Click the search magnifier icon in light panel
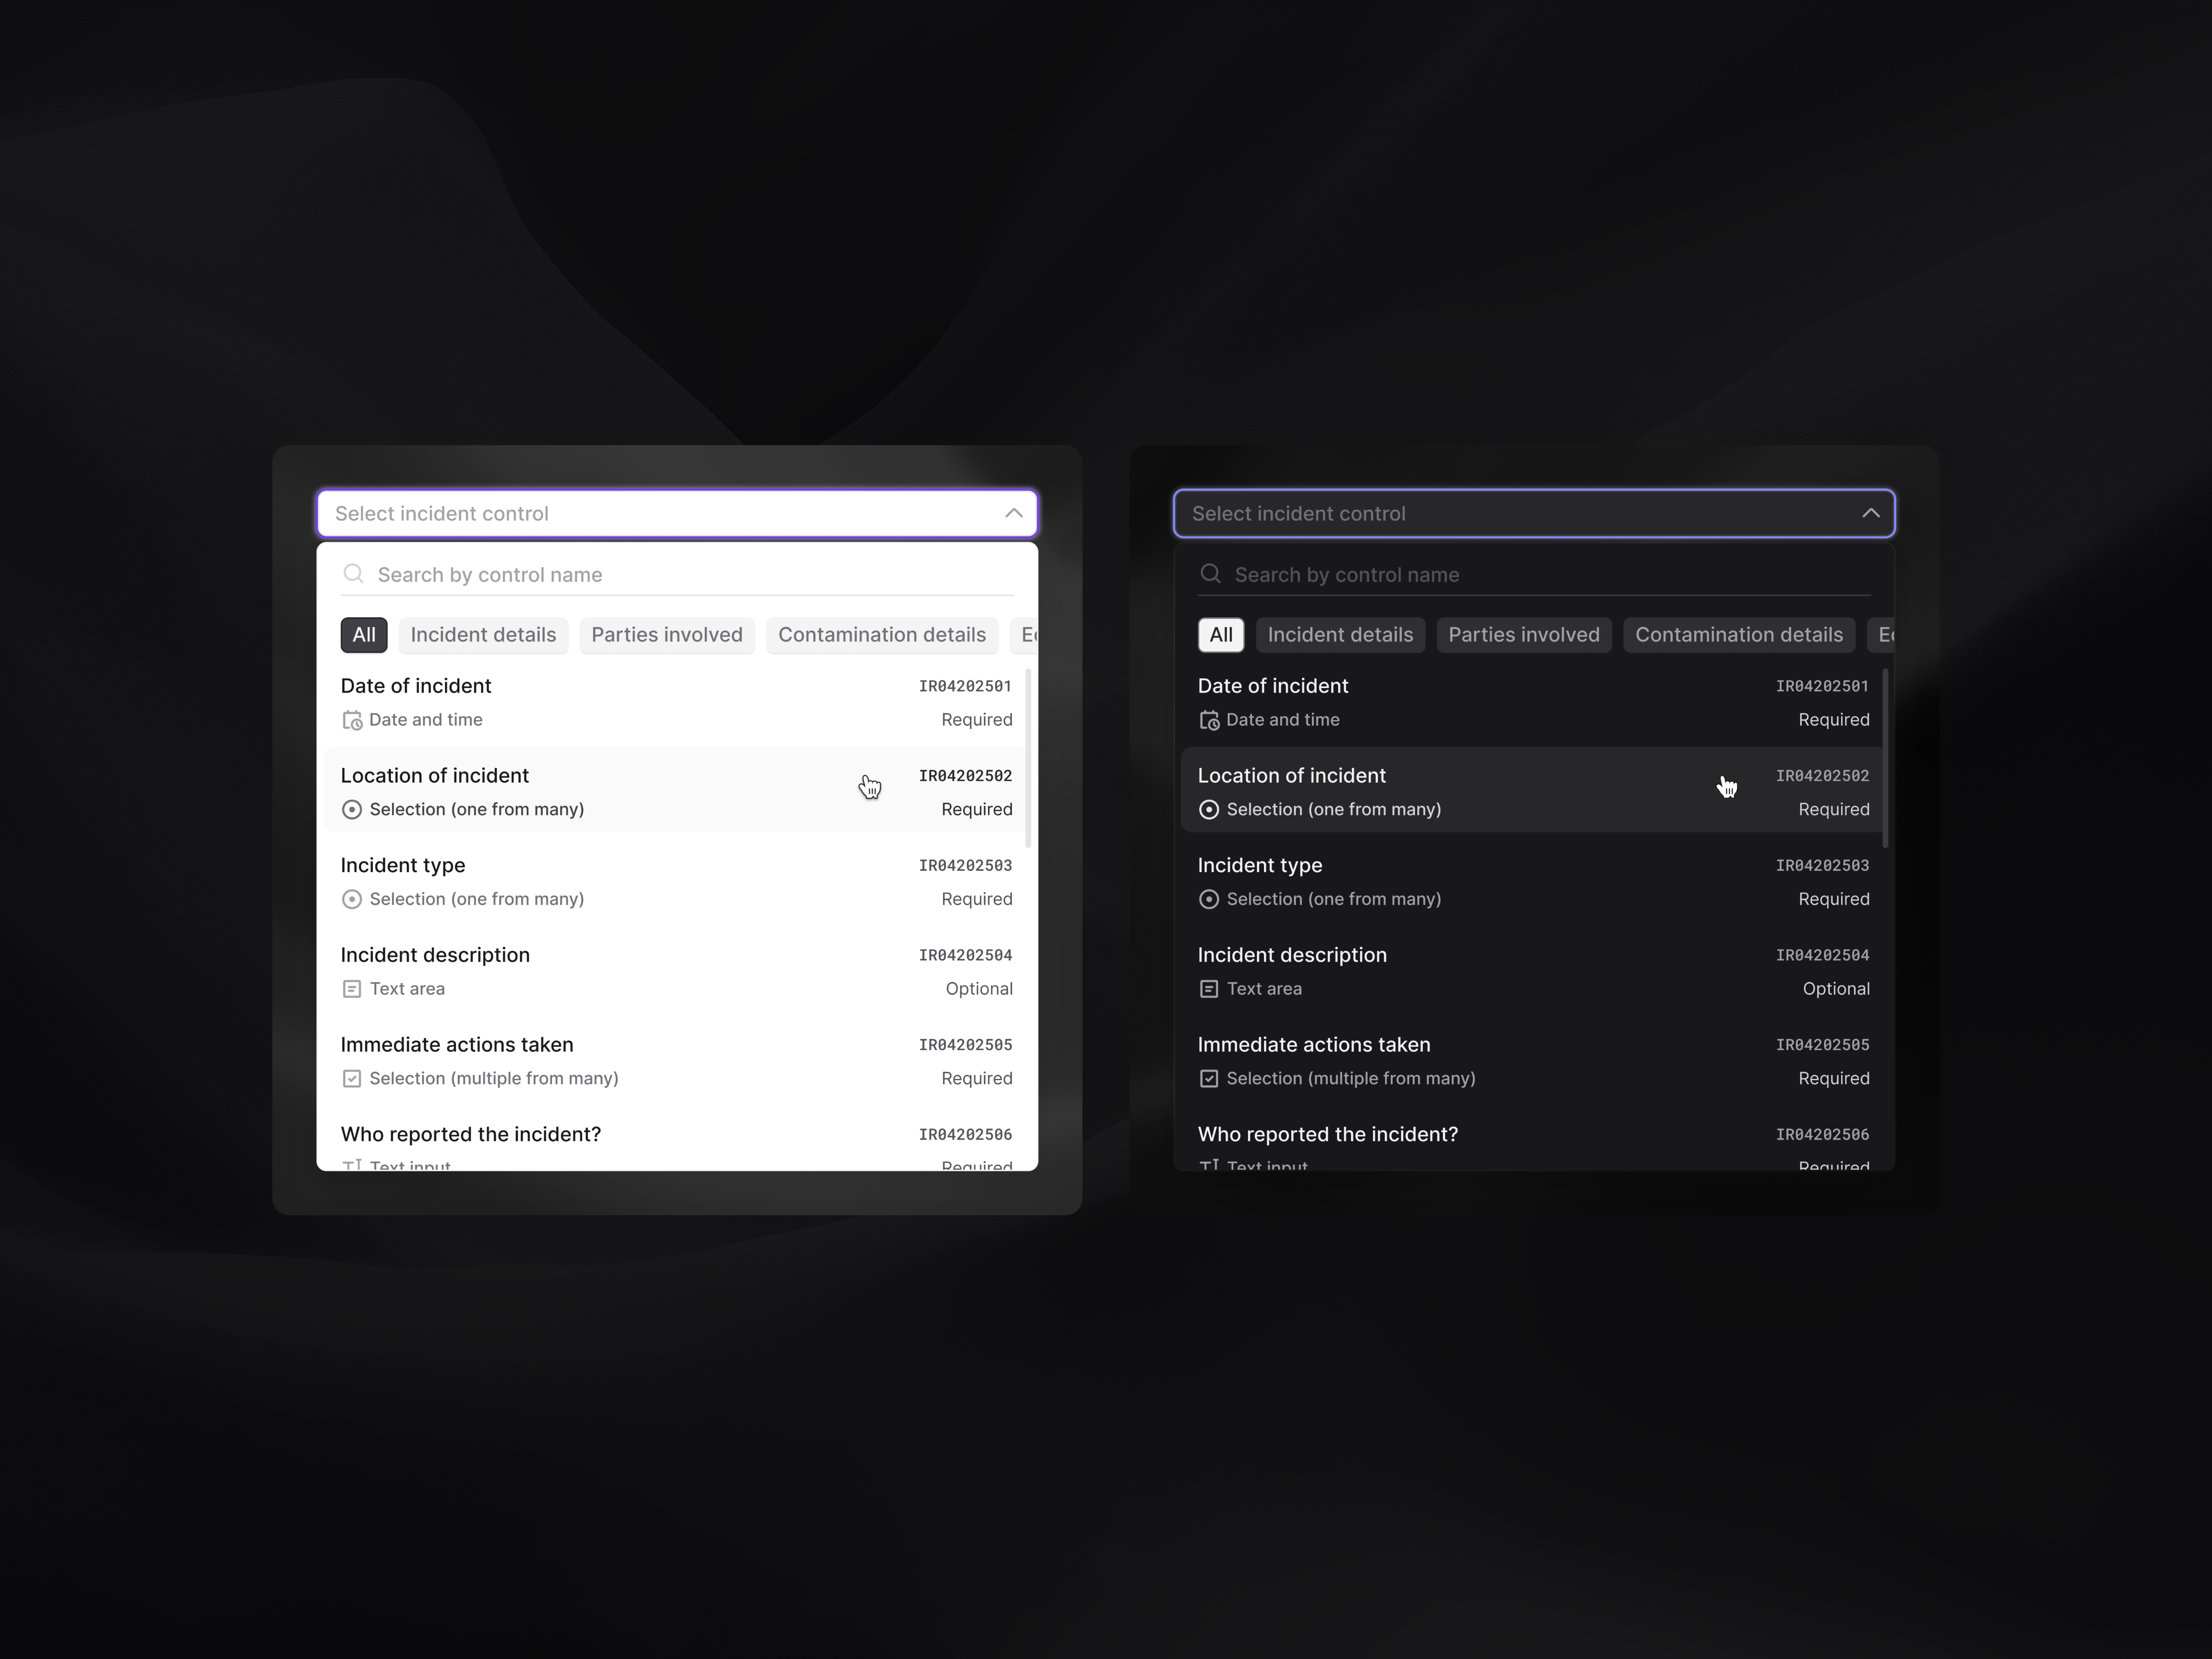The height and width of the screenshot is (1659, 2212). (x=353, y=573)
